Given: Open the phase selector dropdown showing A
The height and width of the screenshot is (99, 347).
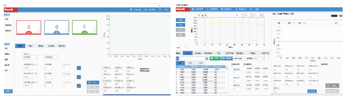Looking at the screenshot, I should [266, 58].
